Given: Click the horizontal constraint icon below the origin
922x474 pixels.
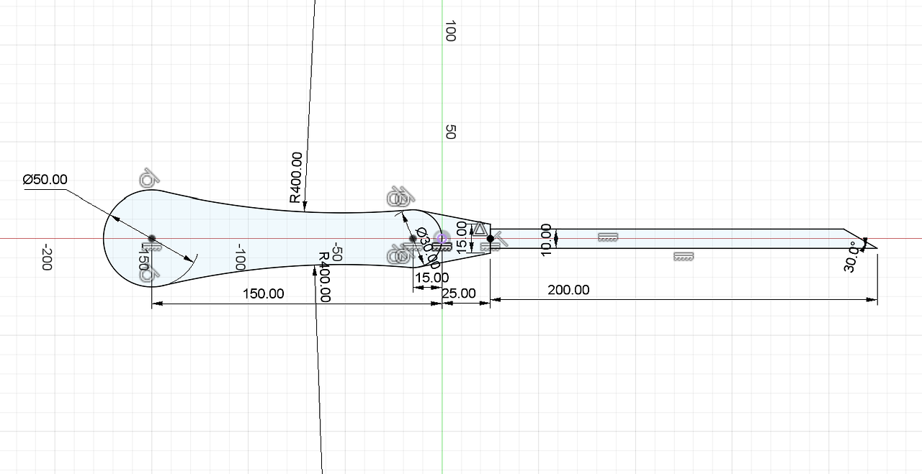Looking at the screenshot, I should 444,247.
